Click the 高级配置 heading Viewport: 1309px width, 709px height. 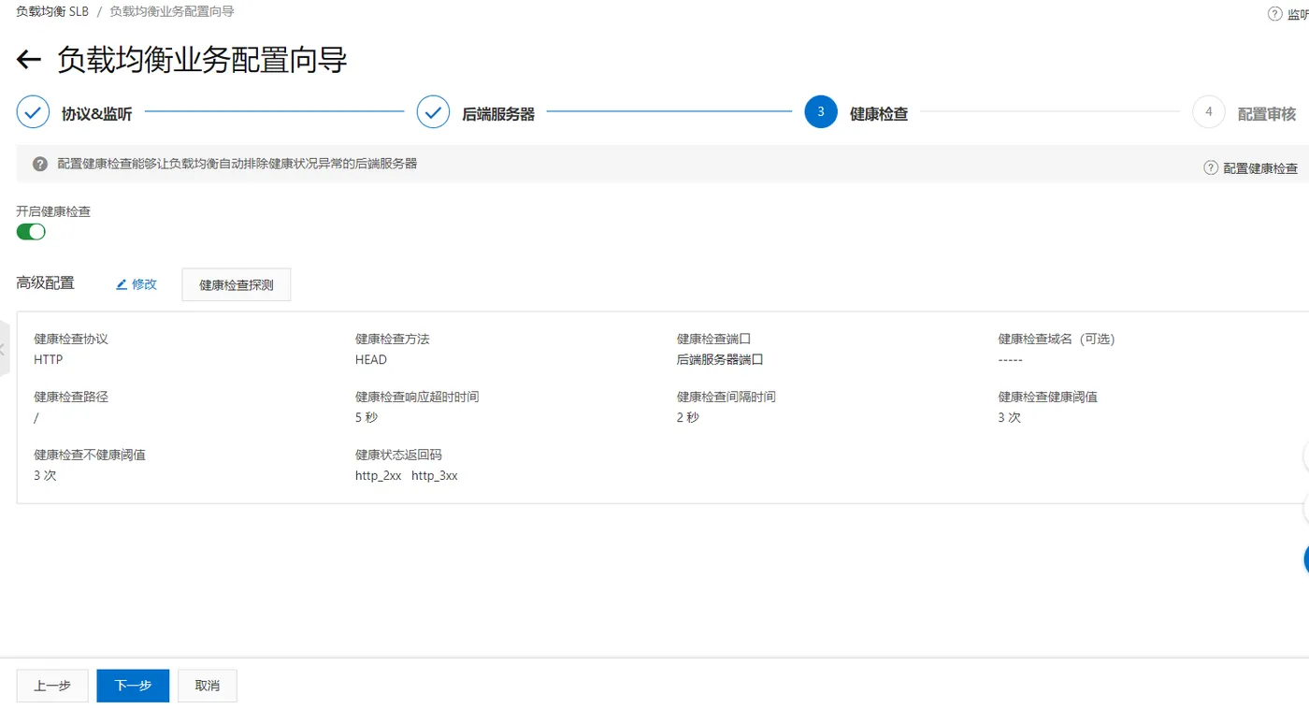coord(45,282)
